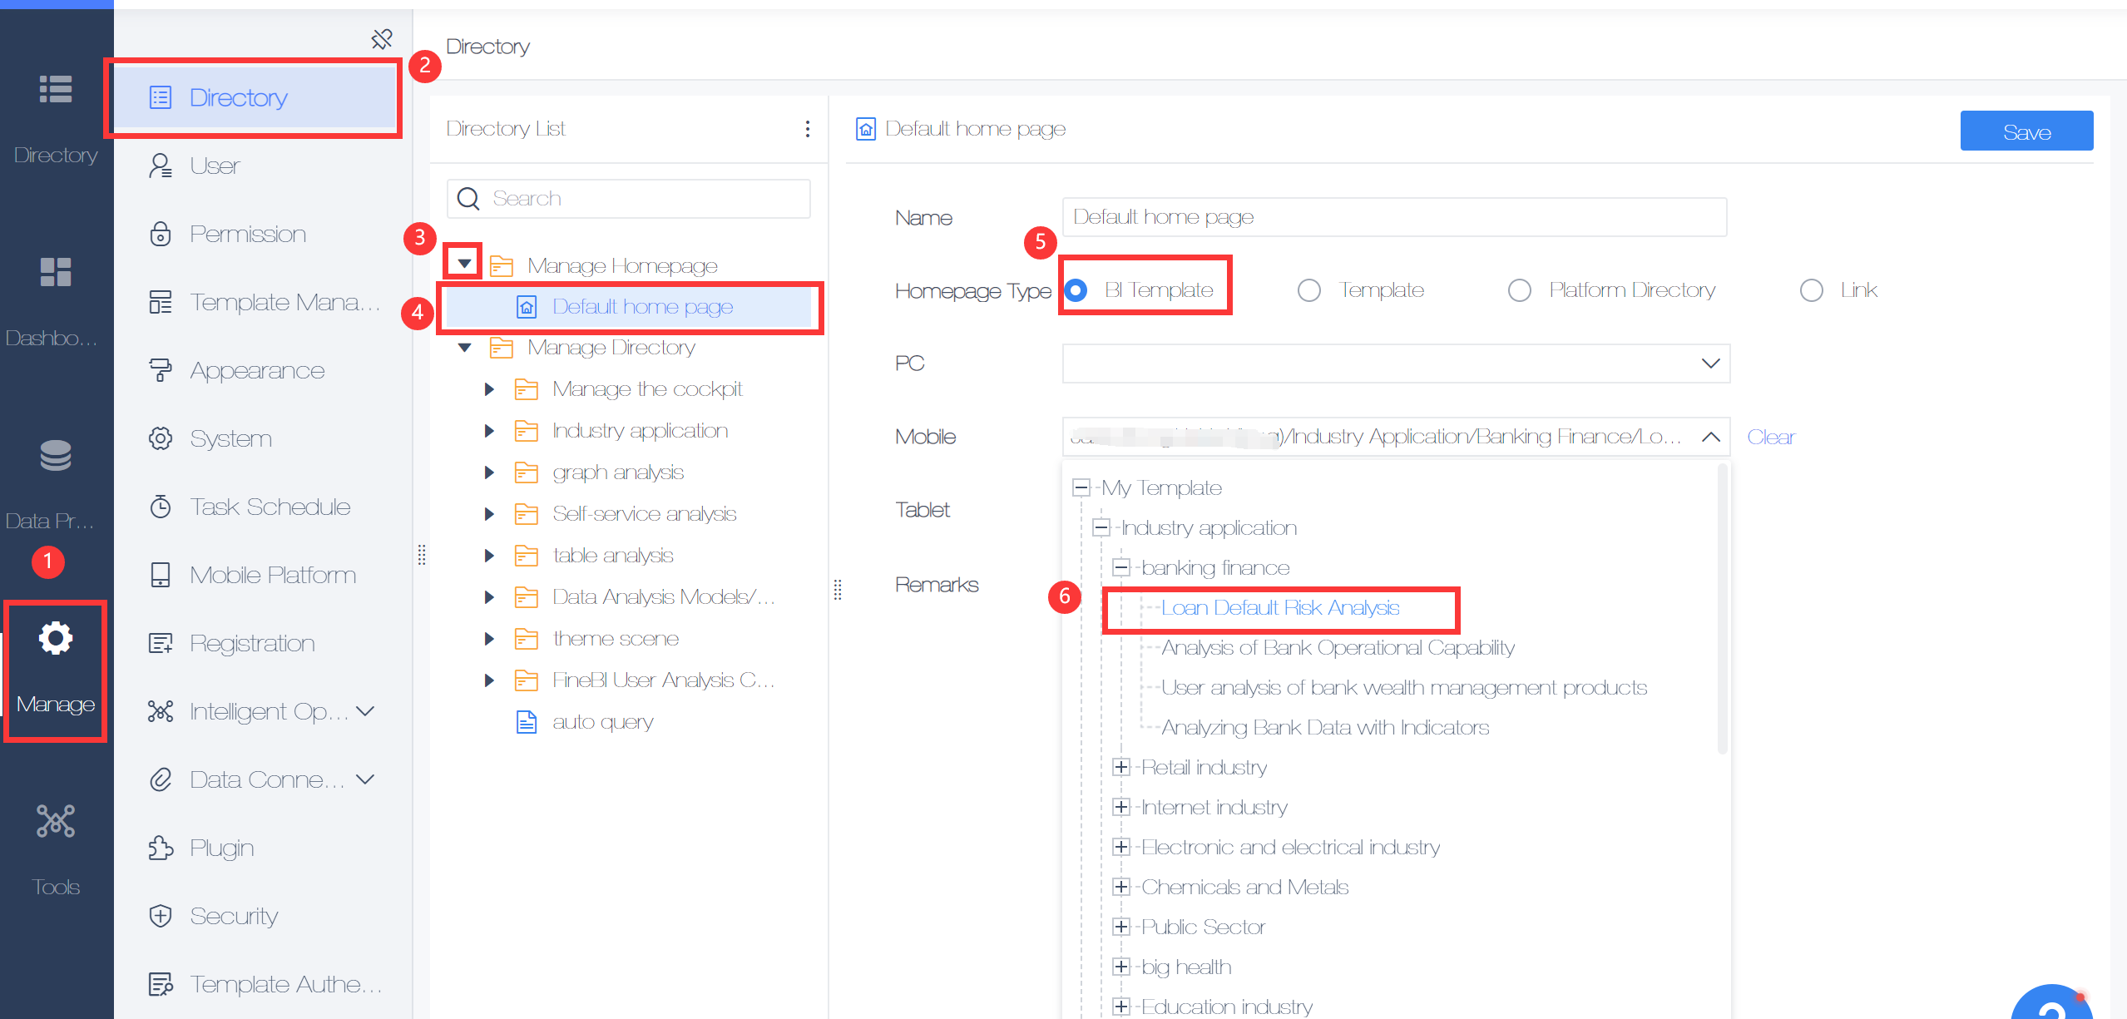Open Data Preparation database icon
The height and width of the screenshot is (1019, 2127).
pos(55,455)
